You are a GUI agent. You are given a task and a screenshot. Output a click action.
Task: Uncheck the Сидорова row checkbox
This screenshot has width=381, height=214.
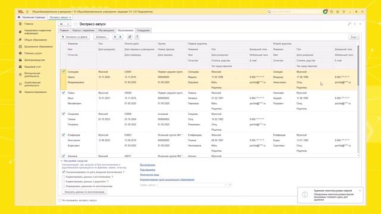point(64,114)
